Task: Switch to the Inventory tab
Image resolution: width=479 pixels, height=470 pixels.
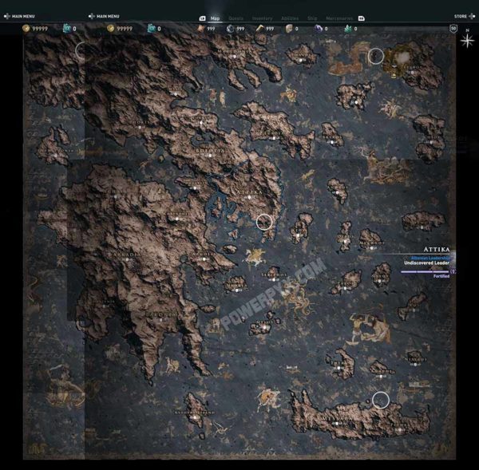Action: [262, 18]
